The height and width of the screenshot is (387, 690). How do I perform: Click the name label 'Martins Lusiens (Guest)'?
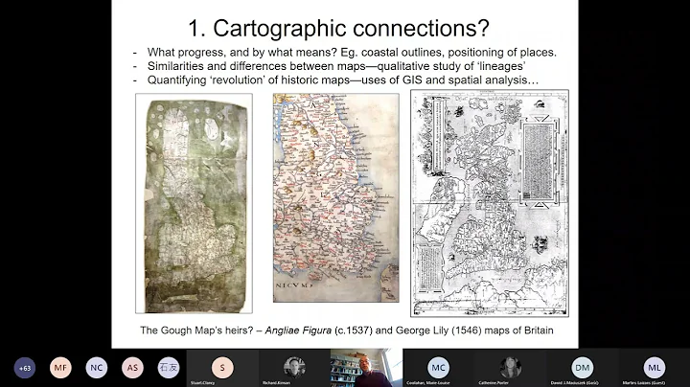(644, 383)
